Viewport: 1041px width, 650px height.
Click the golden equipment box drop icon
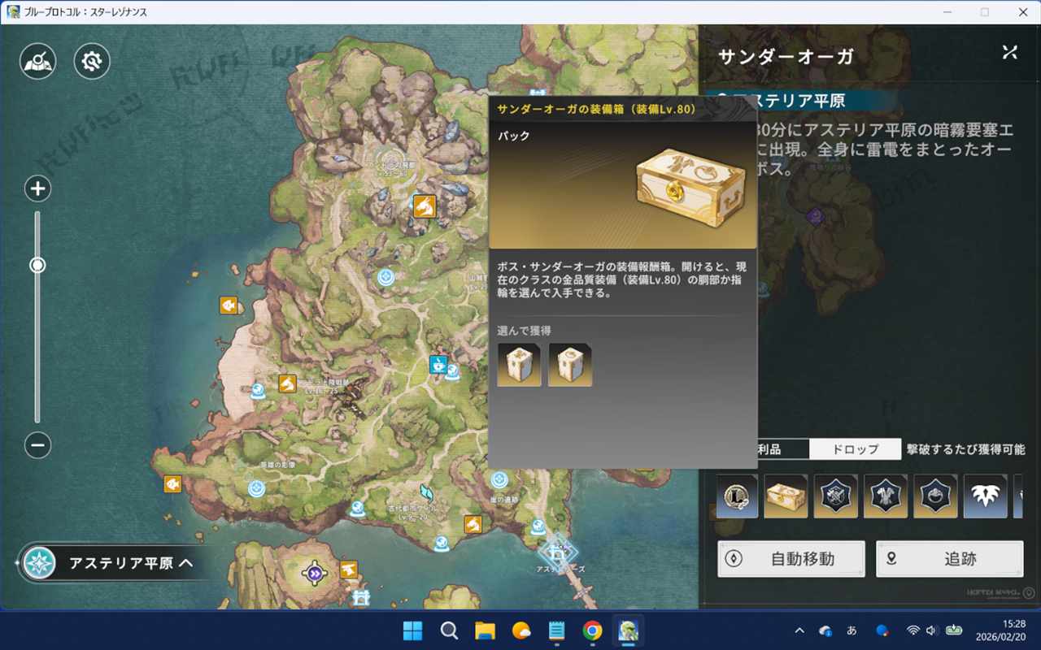click(786, 496)
